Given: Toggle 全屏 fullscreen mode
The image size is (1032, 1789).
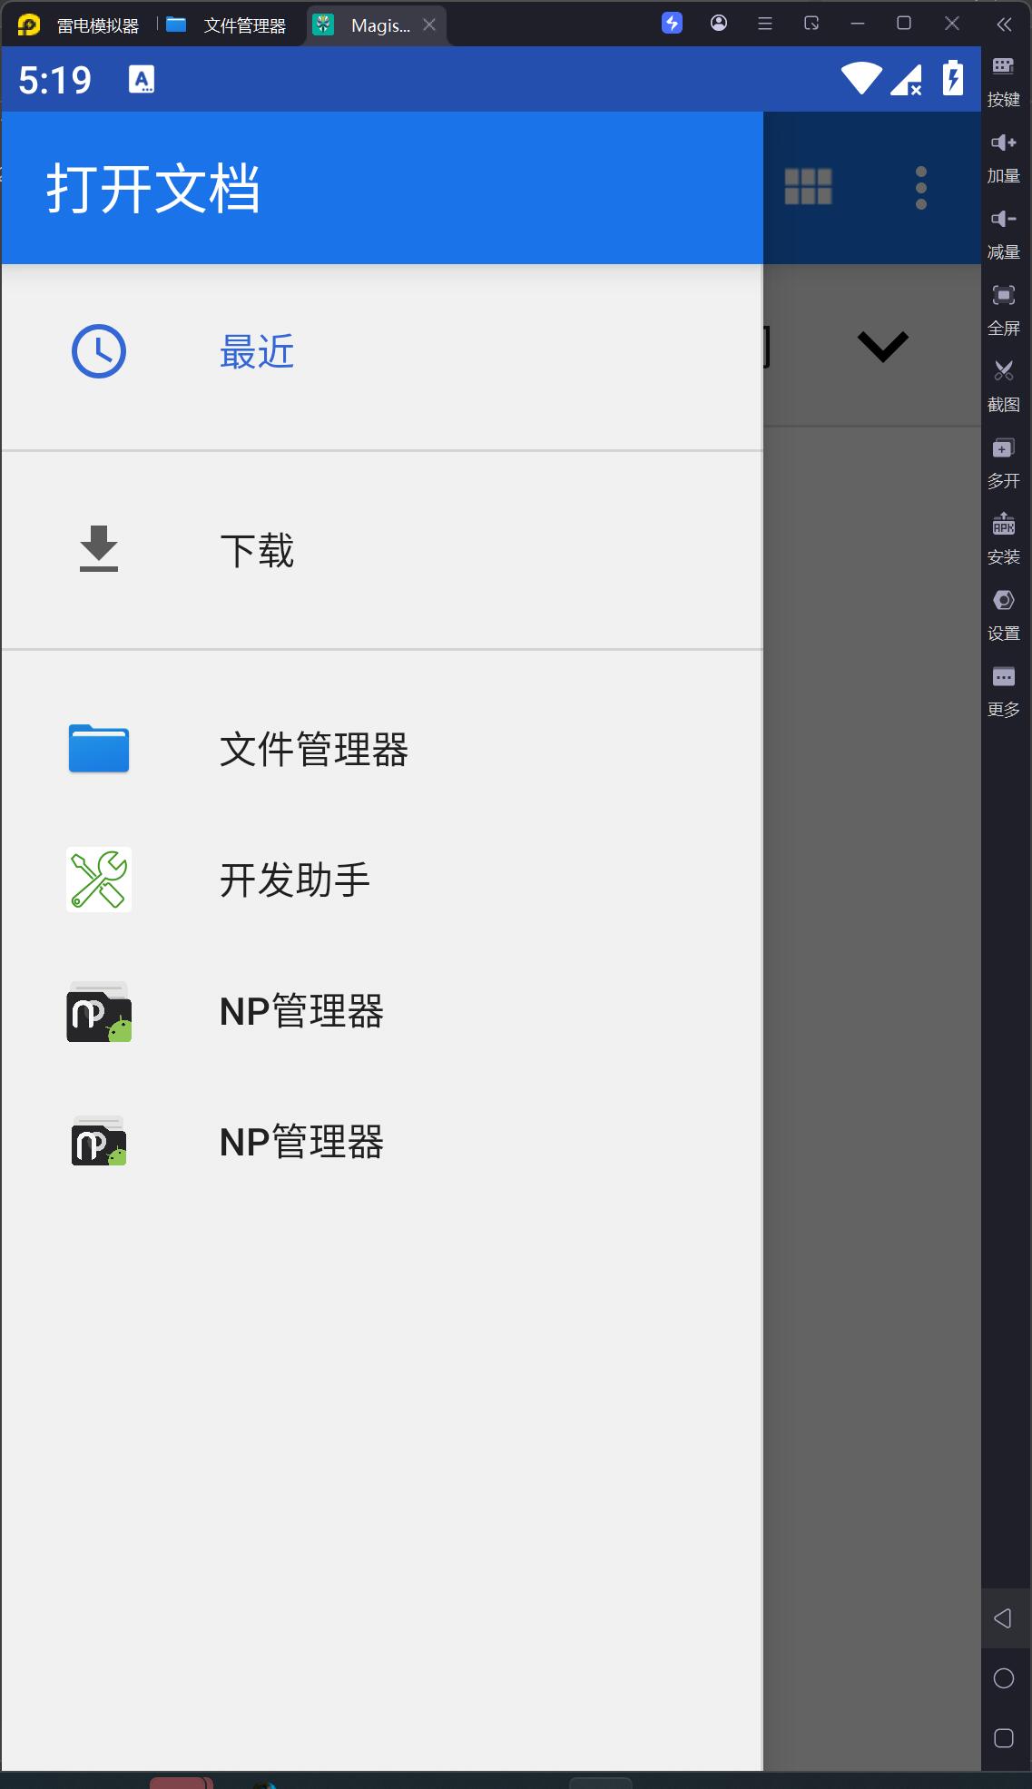Looking at the screenshot, I should click(x=1004, y=310).
